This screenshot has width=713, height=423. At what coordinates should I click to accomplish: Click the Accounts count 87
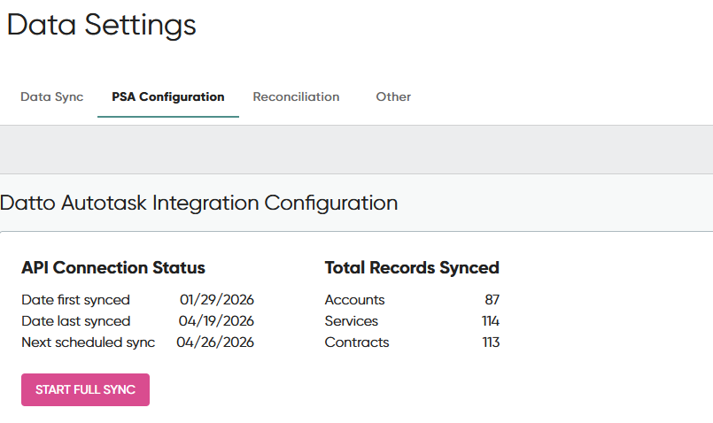492,300
